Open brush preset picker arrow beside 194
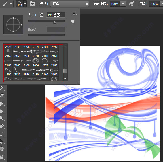This screenshot has height=162, width=163. (x=25, y=4)
